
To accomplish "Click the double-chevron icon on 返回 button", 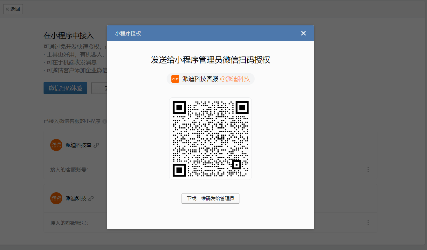I will coord(7,9).
